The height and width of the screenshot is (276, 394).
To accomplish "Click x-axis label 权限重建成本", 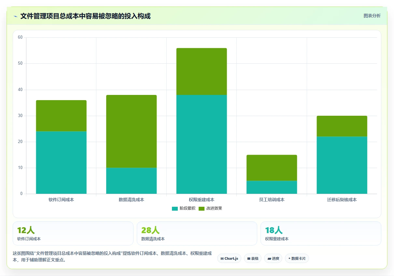I will click(202, 200).
